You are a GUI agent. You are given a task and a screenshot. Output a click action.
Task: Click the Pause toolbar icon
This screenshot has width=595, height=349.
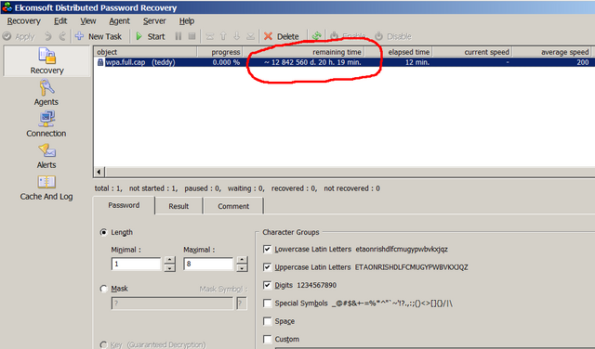(178, 36)
